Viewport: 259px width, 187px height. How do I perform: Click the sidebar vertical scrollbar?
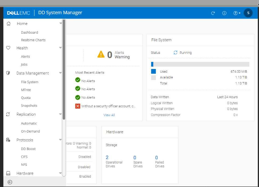tap(64, 69)
